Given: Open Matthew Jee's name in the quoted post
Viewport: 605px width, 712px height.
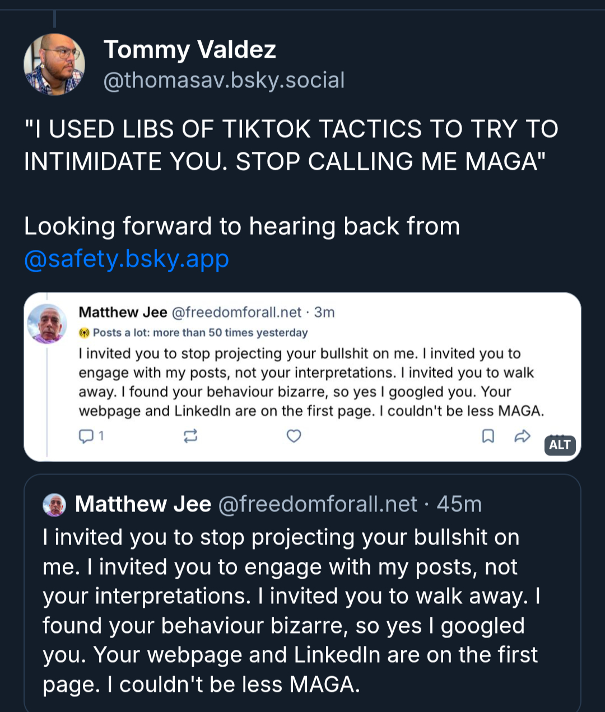Looking at the screenshot, I should (143, 504).
